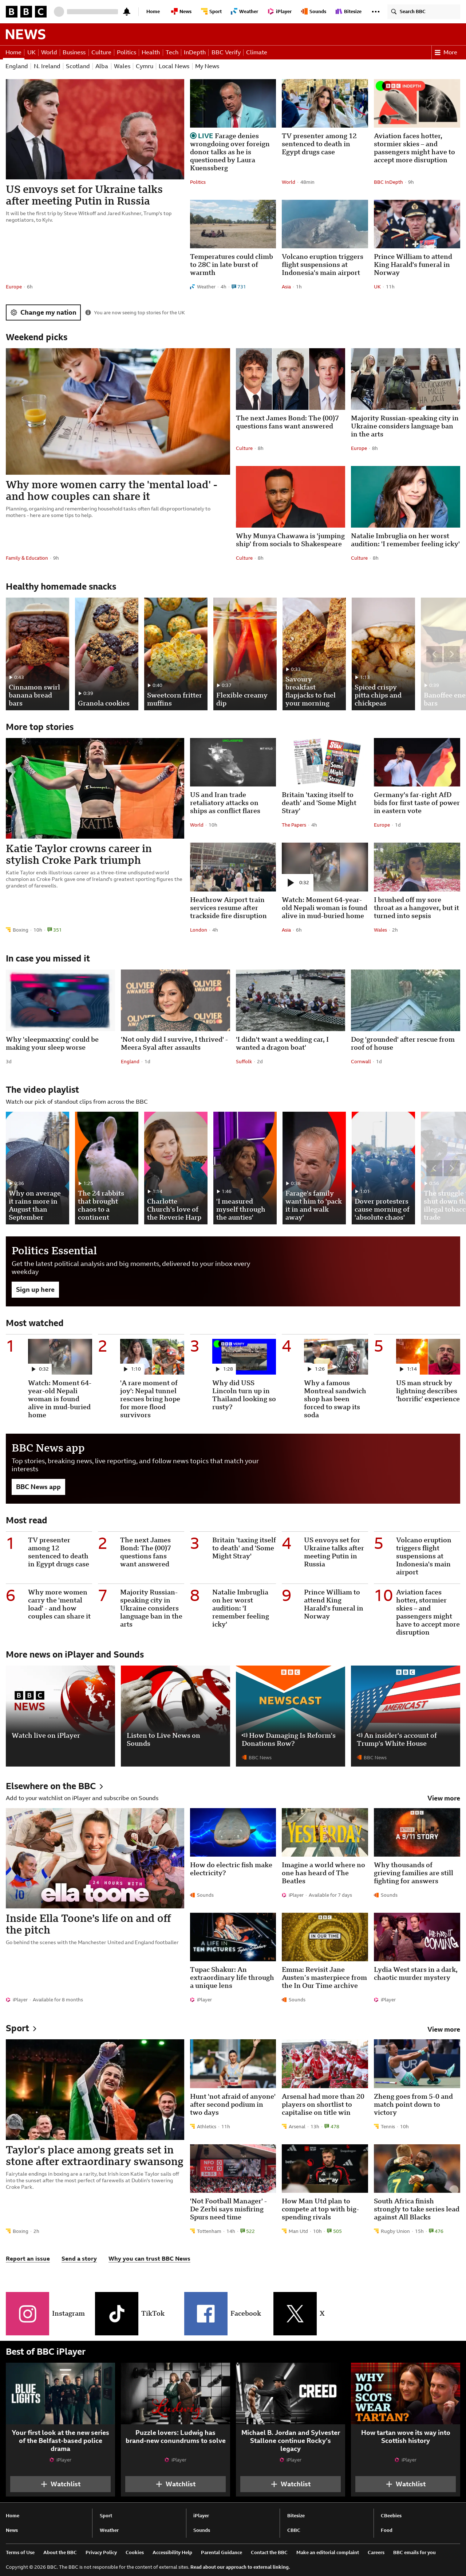Image resolution: width=466 pixels, height=2576 pixels.
Task: Open BBC News Facebook icon
Action: [206, 2313]
